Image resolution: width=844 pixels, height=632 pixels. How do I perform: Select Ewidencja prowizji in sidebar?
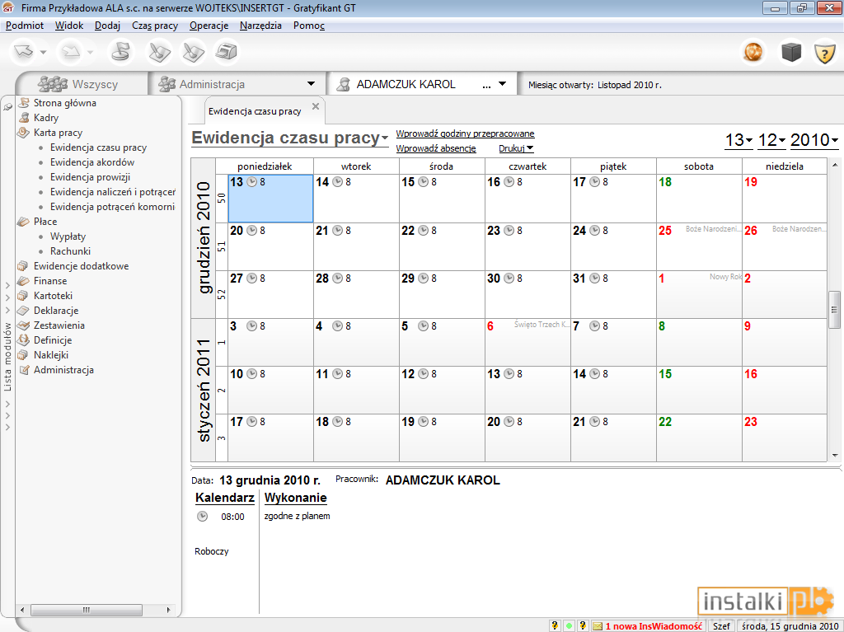(x=90, y=177)
